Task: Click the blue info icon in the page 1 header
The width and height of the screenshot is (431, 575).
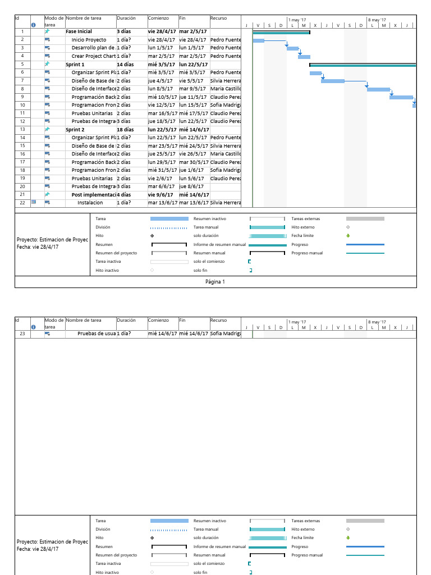Action: [33, 25]
